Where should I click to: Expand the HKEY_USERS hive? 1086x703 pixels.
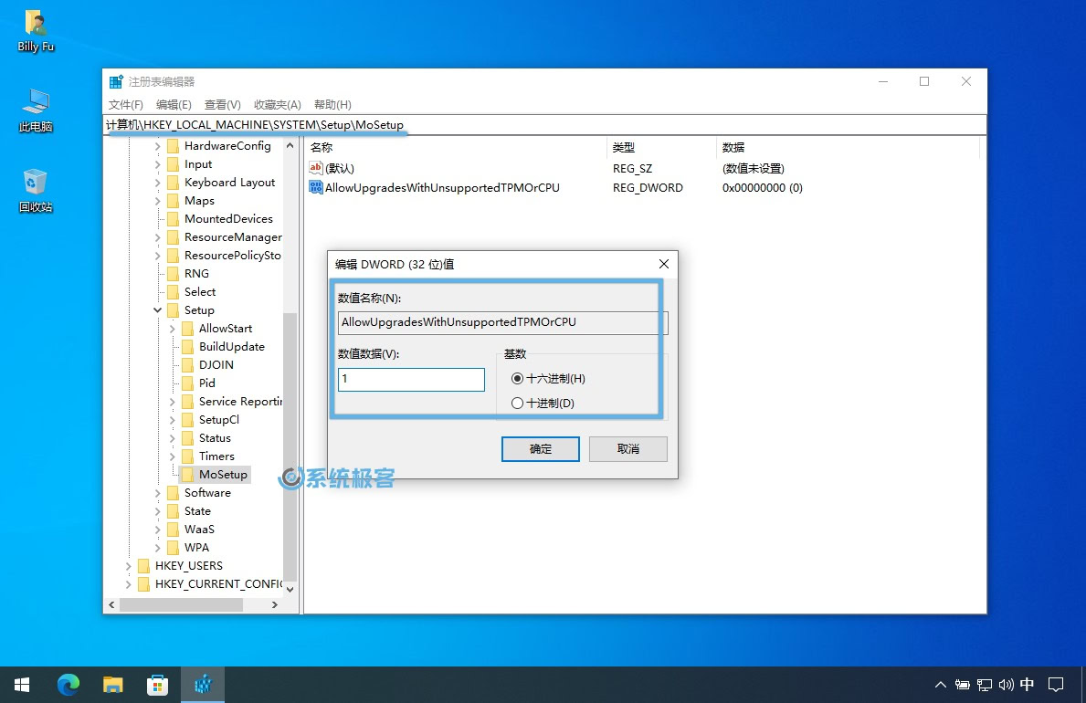point(126,565)
